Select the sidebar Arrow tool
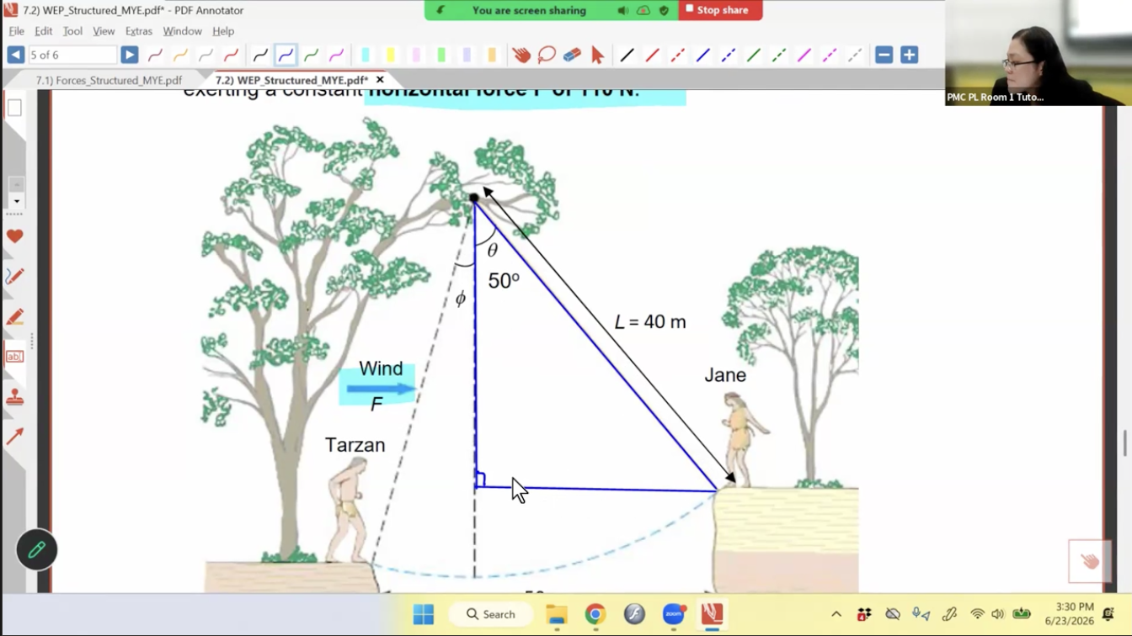Screen dimensions: 1132x636 point(14,437)
